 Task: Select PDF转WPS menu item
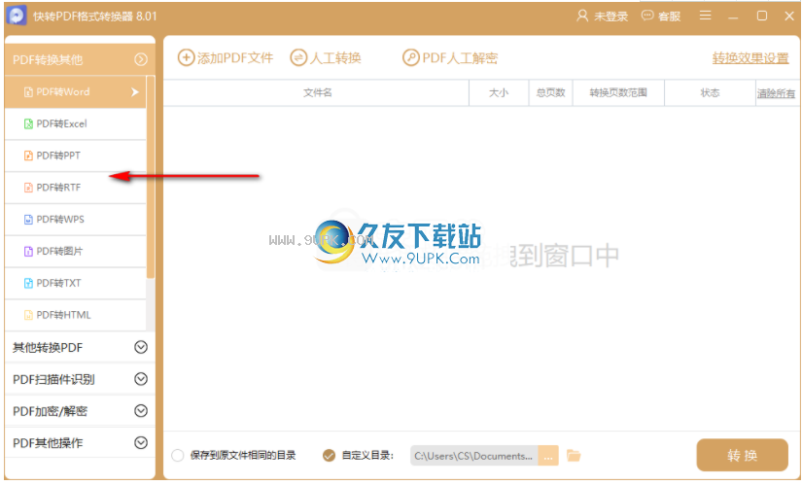coord(75,220)
